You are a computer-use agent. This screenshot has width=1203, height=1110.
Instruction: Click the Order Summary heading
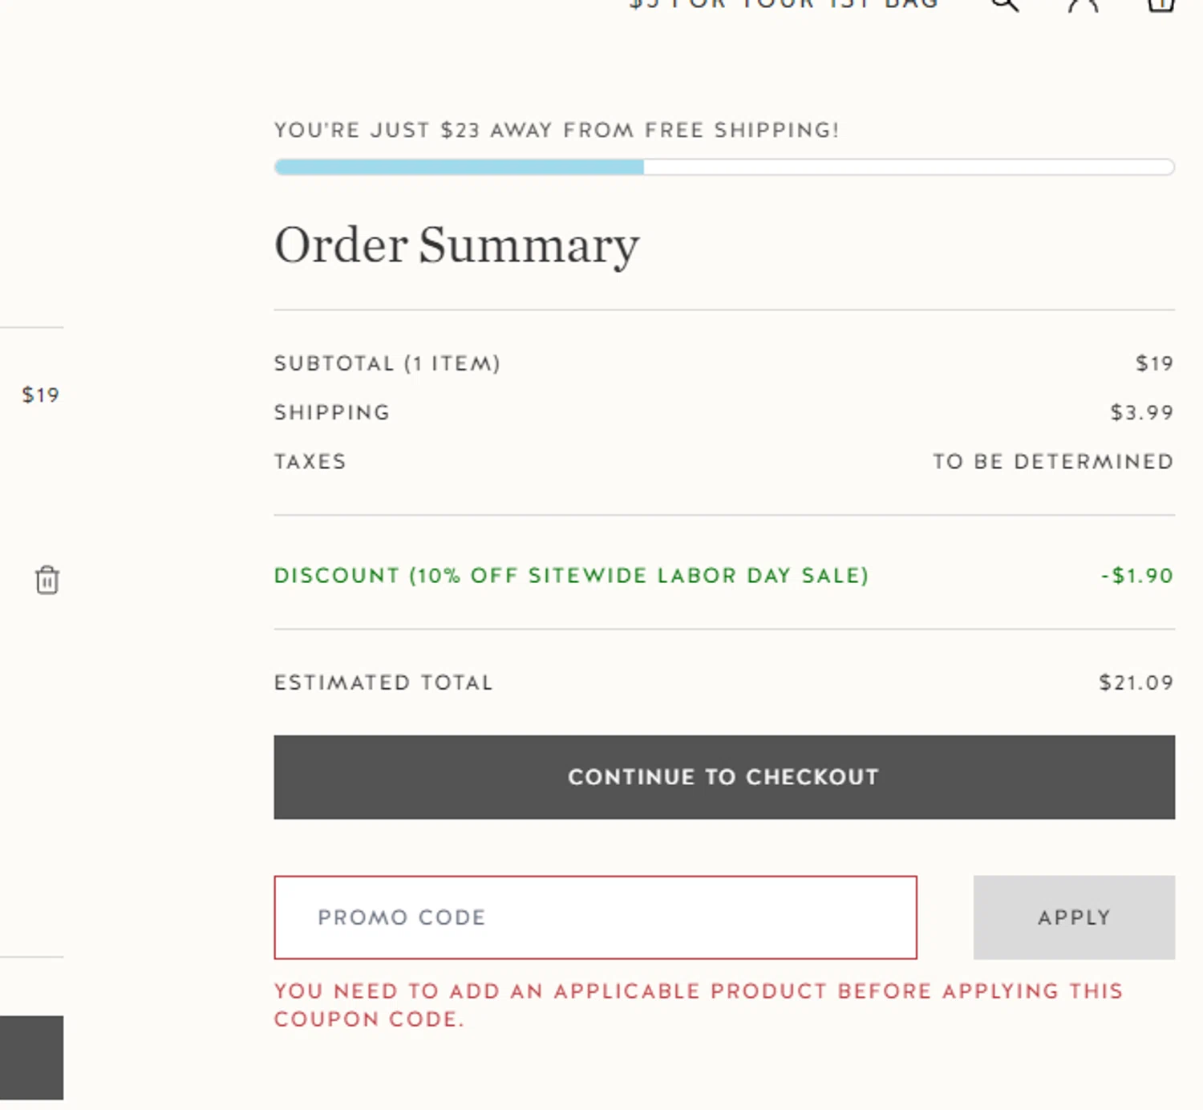click(456, 245)
